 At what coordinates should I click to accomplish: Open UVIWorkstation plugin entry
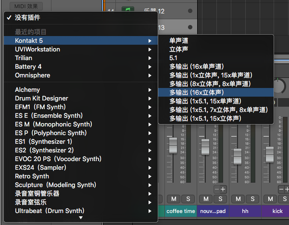[x=81, y=50]
